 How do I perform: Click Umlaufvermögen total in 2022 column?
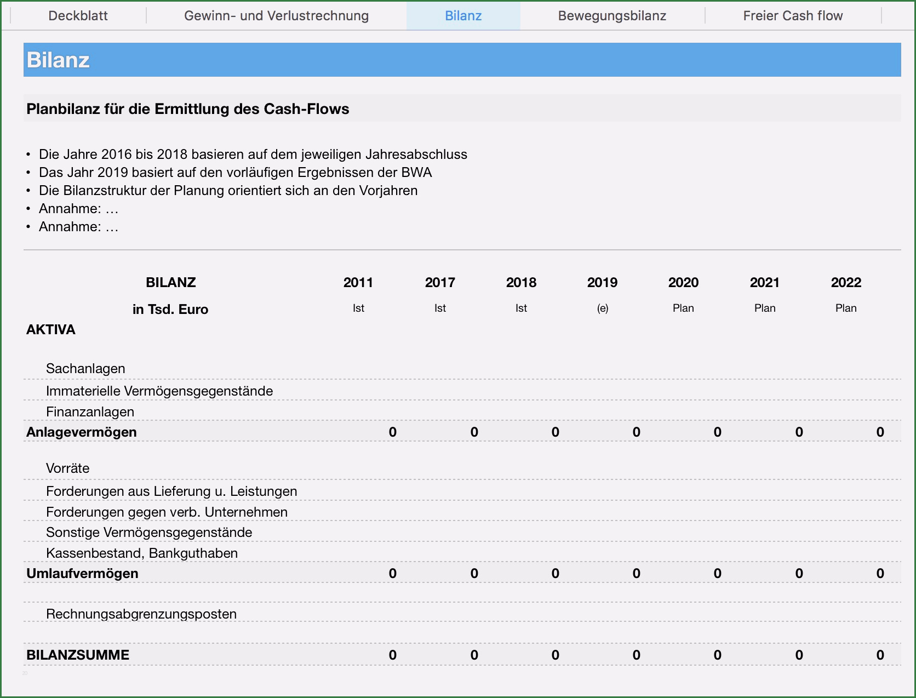[x=879, y=574]
